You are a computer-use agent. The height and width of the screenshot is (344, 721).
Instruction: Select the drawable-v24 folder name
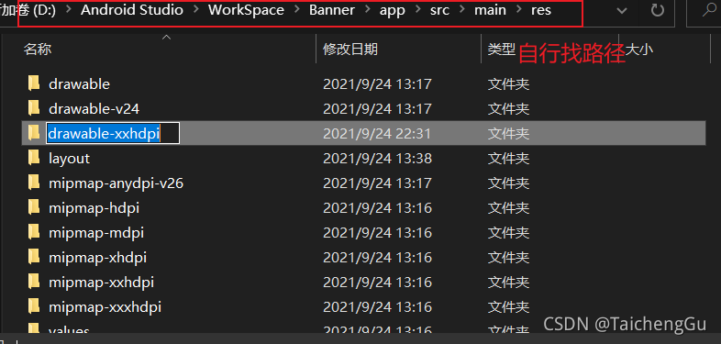pyautogui.click(x=94, y=109)
